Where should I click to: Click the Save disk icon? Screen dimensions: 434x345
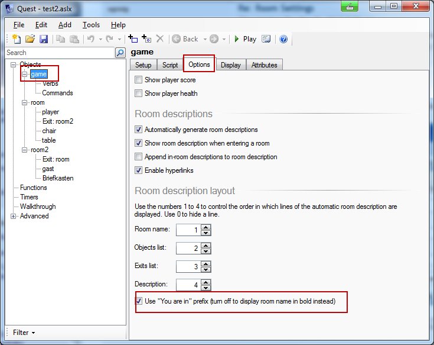click(43, 39)
